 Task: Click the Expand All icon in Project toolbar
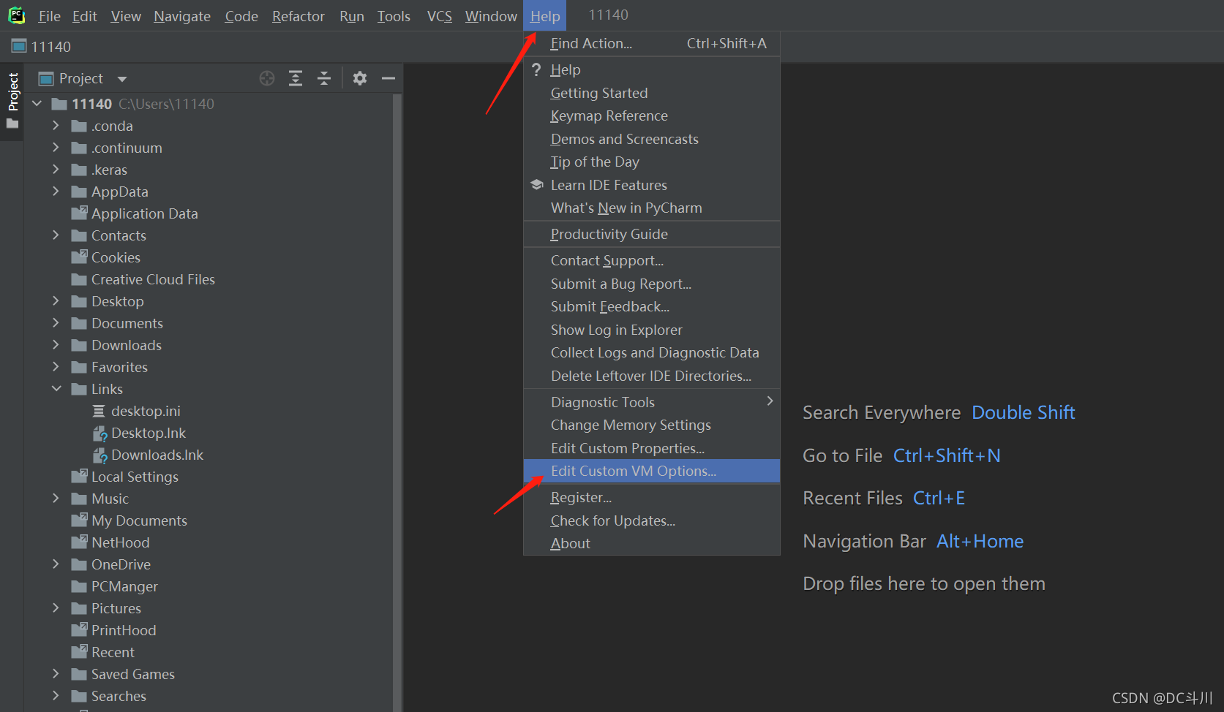(296, 78)
